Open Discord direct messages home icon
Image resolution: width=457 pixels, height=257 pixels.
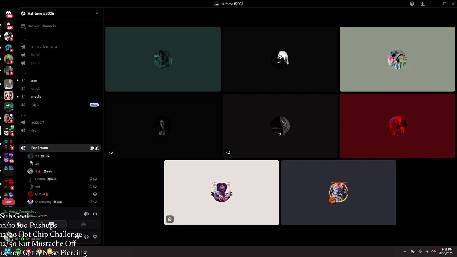[x=9, y=13]
